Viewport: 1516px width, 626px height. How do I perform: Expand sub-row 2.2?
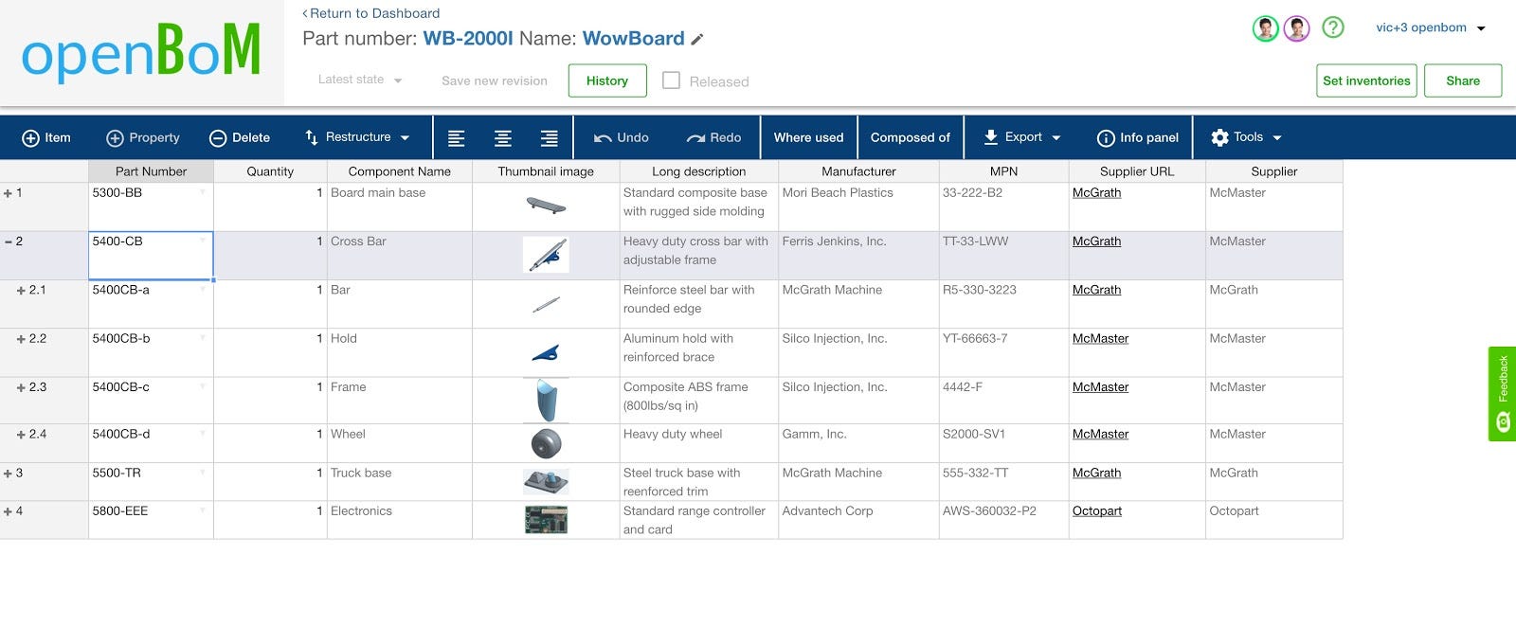[21, 339]
